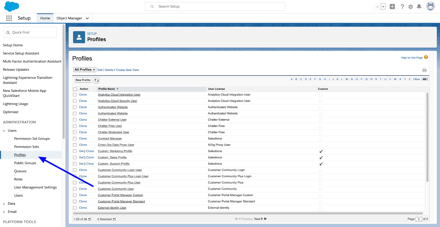Image resolution: width=440 pixels, height=227 pixels.
Task: Open the All Profiles view dropdown
Action: pyautogui.click(x=85, y=70)
